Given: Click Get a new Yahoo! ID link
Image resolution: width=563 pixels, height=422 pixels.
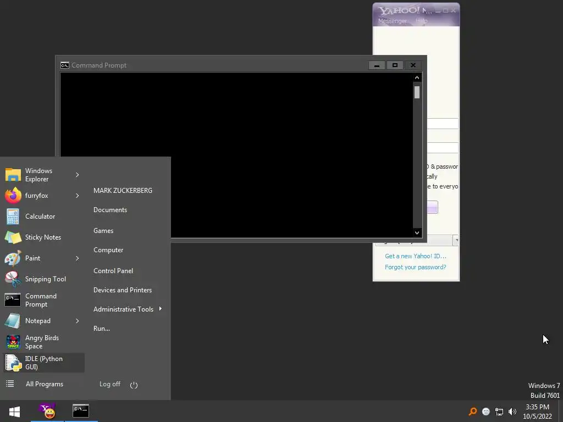Looking at the screenshot, I should [x=416, y=256].
